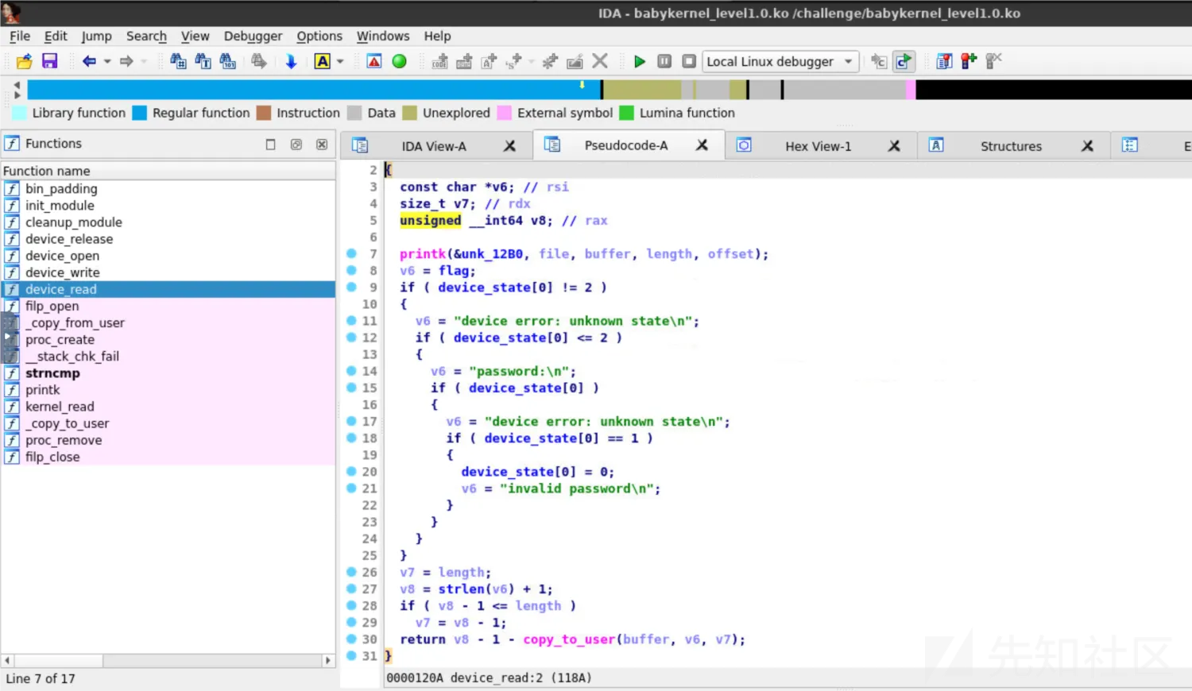
Task: Open a file with the folder icon
Action: pos(24,61)
